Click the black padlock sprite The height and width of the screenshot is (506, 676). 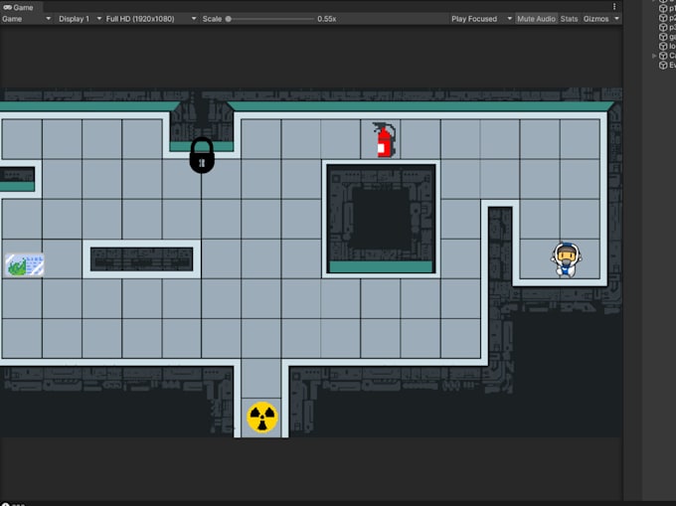coord(202,155)
